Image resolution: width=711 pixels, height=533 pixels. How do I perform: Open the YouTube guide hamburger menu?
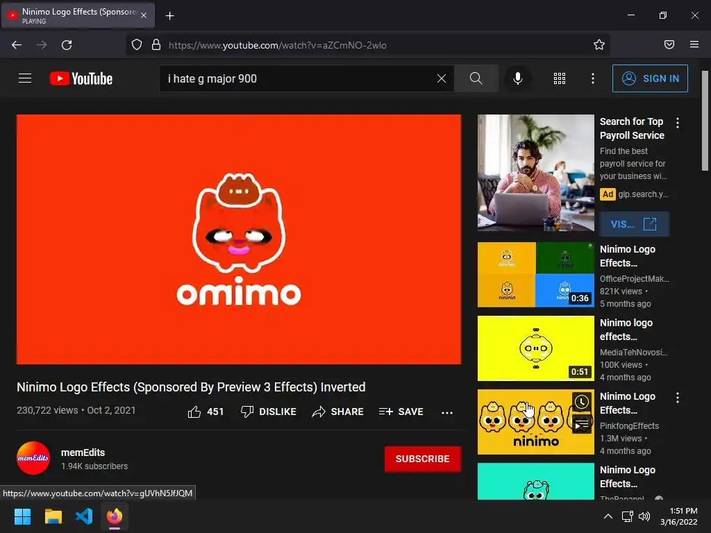(25, 78)
